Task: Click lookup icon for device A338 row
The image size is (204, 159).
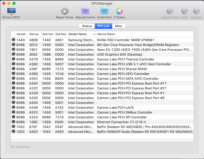Action: pos(13,93)
